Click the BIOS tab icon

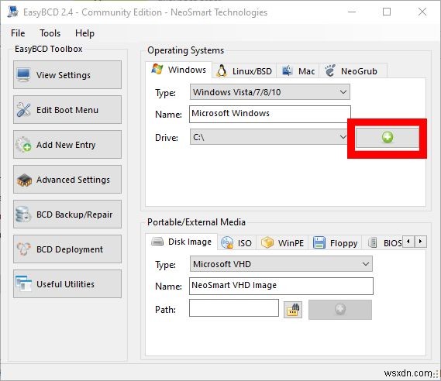[x=372, y=242]
